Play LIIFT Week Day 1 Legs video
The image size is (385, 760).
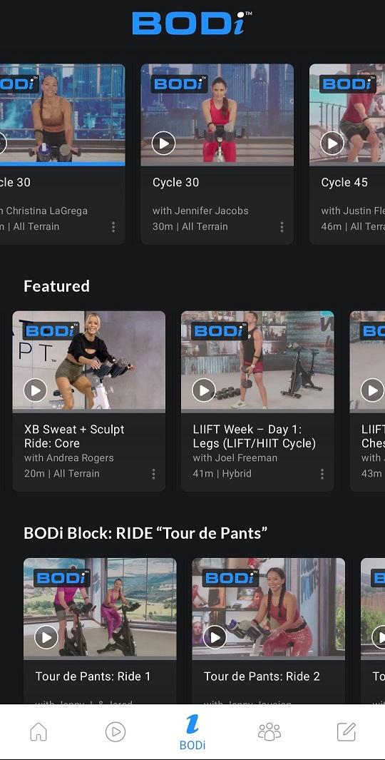click(204, 390)
